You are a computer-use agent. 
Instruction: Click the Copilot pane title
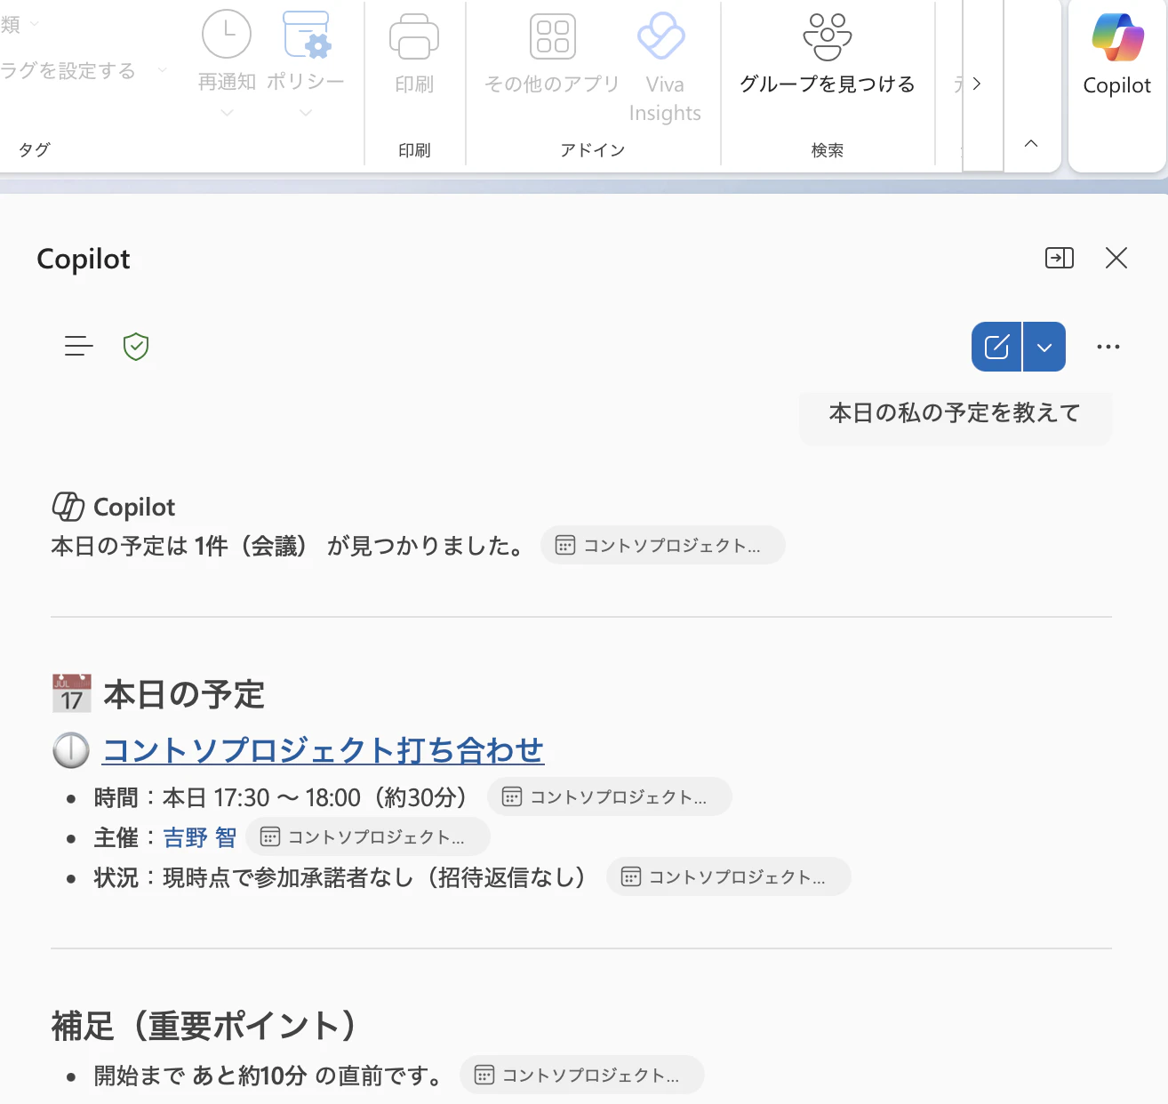[x=84, y=259]
